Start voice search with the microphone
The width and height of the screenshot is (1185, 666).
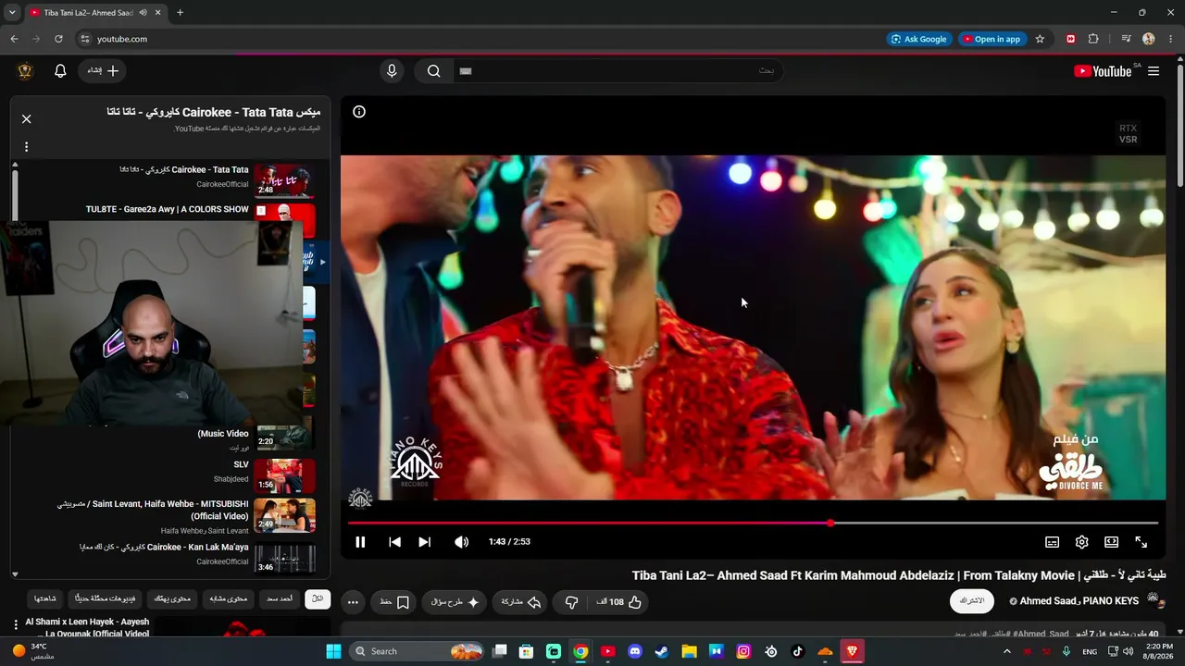(392, 71)
